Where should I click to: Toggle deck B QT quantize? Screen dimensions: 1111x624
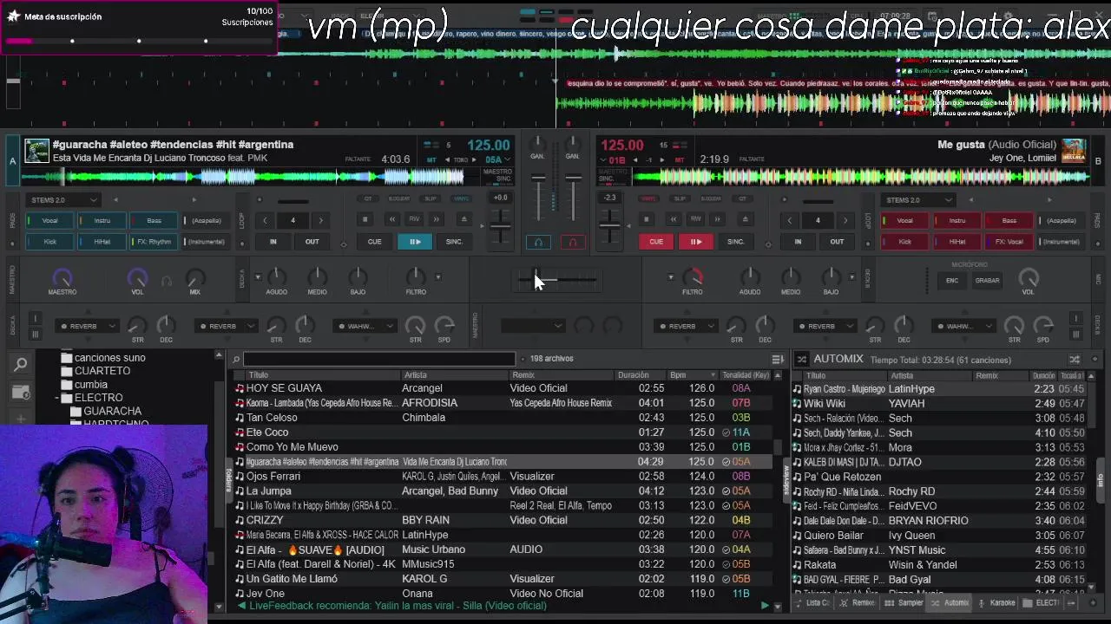coord(743,198)
